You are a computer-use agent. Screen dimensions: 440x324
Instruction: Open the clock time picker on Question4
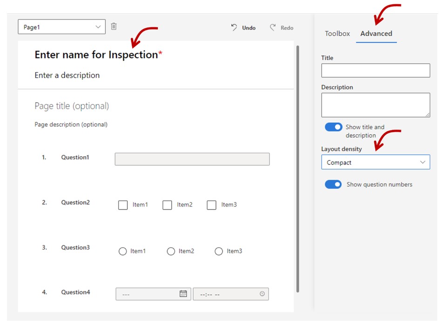[262, 293]
